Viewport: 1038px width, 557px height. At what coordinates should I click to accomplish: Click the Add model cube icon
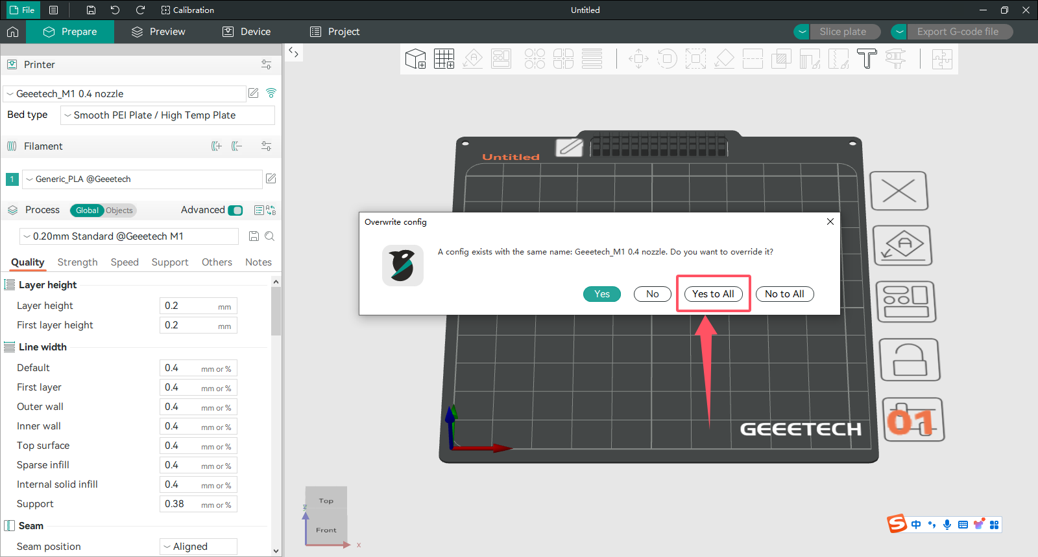pos(415,59)
